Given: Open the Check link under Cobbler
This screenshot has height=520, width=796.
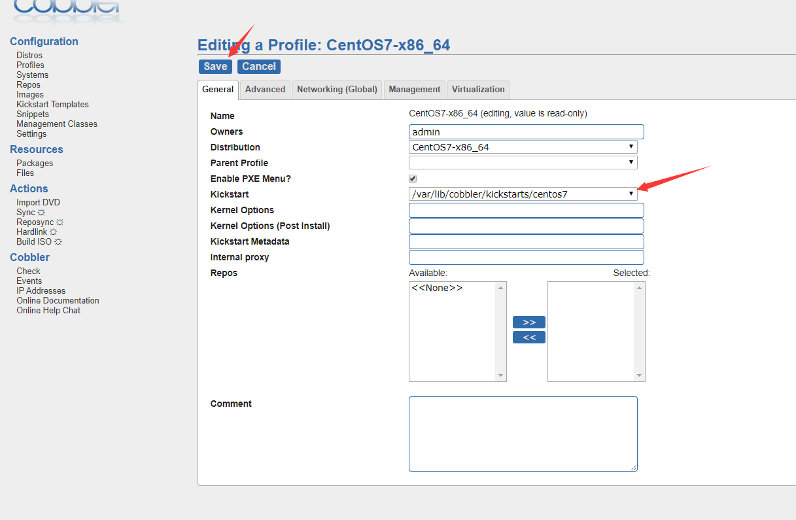Looking at the screenshot, I should [28, 271].
